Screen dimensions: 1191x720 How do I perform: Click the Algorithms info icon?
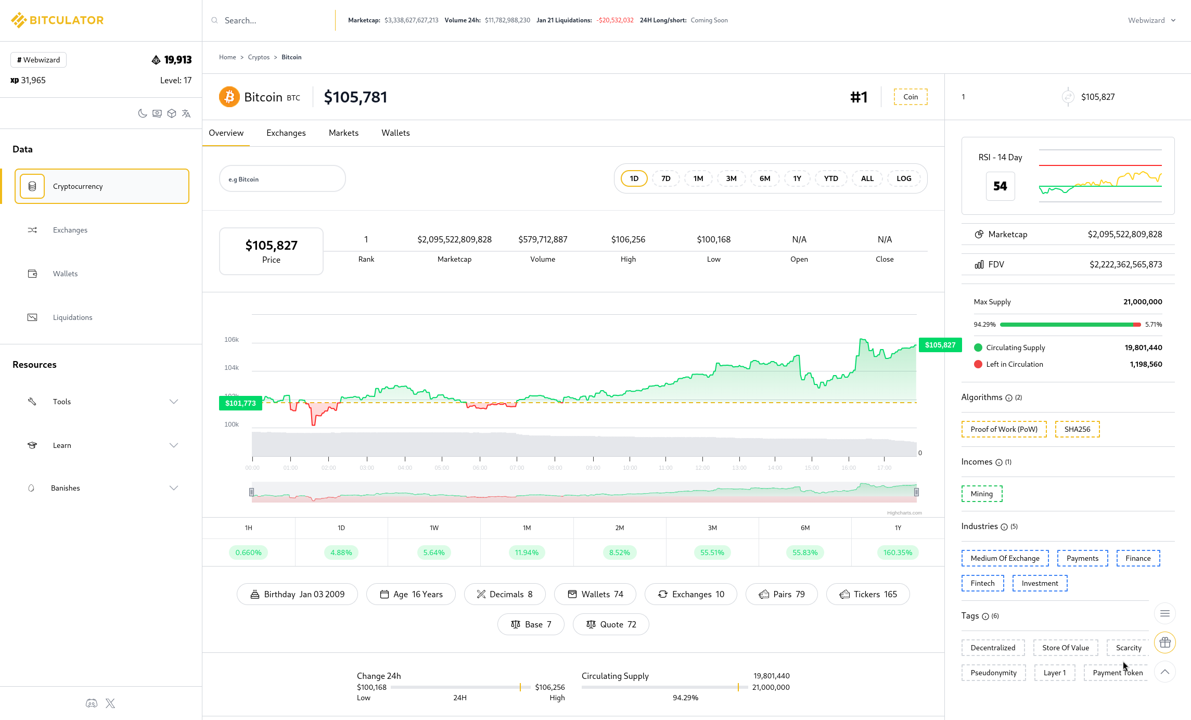(1009, 398)
